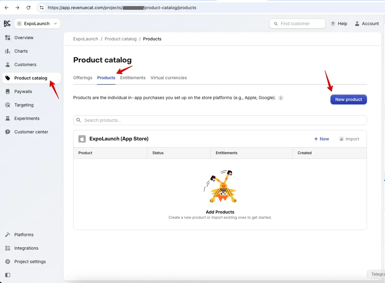Collapse the sidebar with the panel icon
The height and width of the screenshot is (283, 385).
tap(8, 275)
